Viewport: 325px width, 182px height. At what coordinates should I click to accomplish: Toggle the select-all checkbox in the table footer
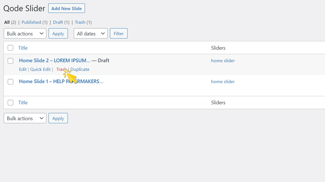pyautogui.click(x=10, y=102)
